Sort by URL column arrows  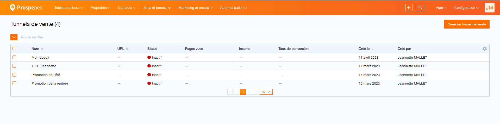tap(127, 49)
